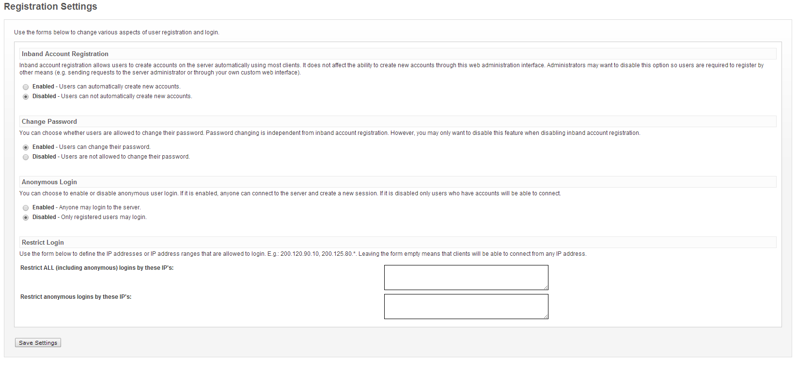
Task: Grab resize handle of anonymous logins textarea
Action: 546,316
